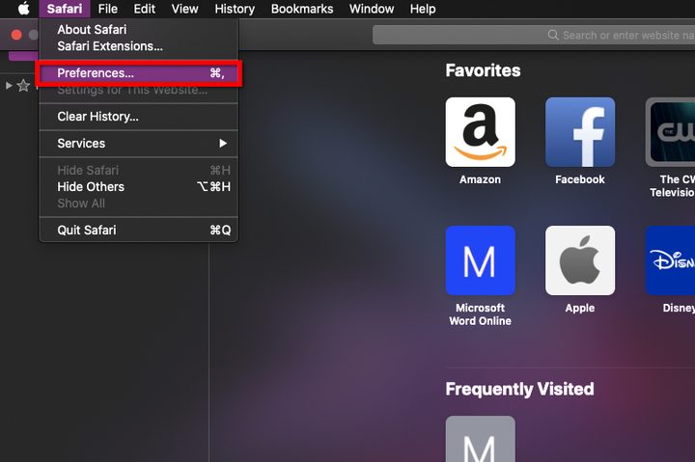The height and width of the screenshot is (462, 695).
Task: Click the Facebook label text
Action: (580, 179)
